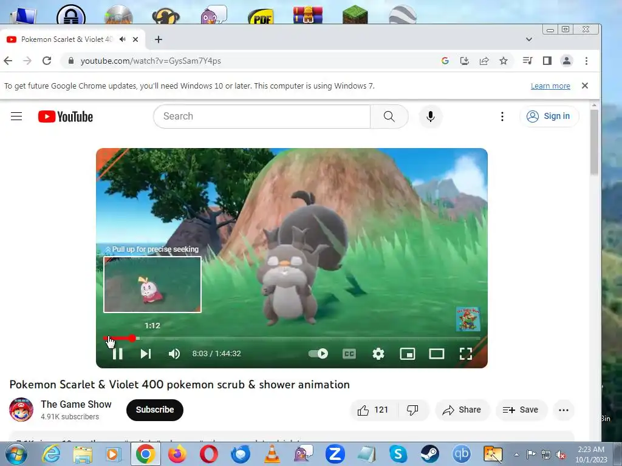This screenshot has width=622, height=466.
Task: Click the page vertical scrollbar
Action: [594, 143]
